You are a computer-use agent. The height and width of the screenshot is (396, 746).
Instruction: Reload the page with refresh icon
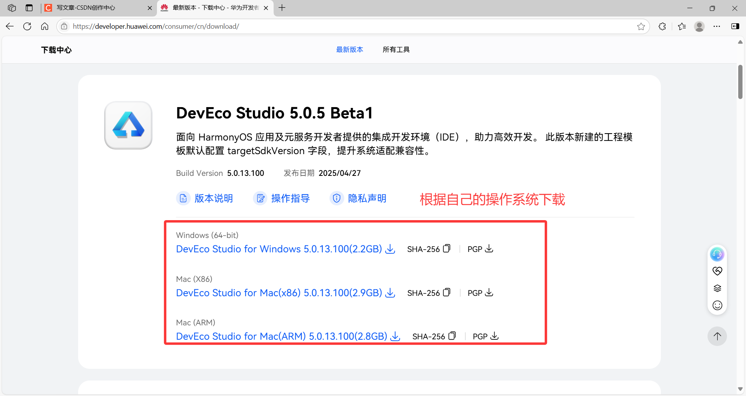coord(27,26)
